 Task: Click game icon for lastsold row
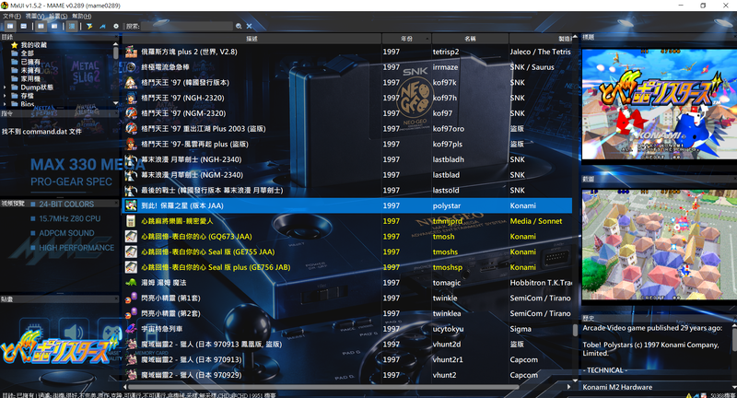click(x=131, y=191)
